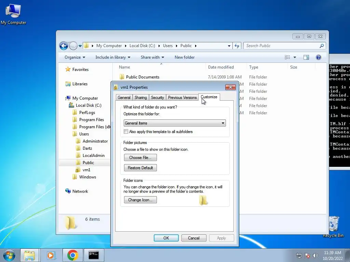Switch to the Previous Versions tab
The image size is (350, 262).
tap(183, 98)
